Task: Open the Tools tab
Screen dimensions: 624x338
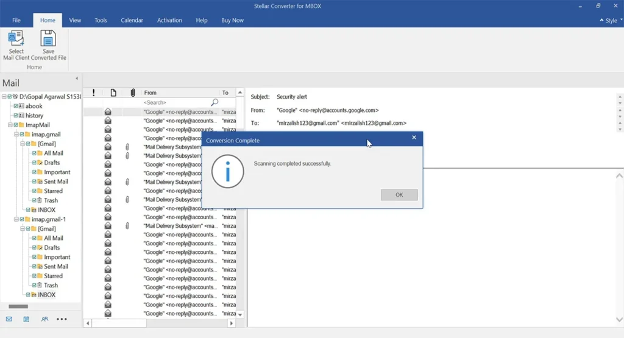Action: point(101,20)
